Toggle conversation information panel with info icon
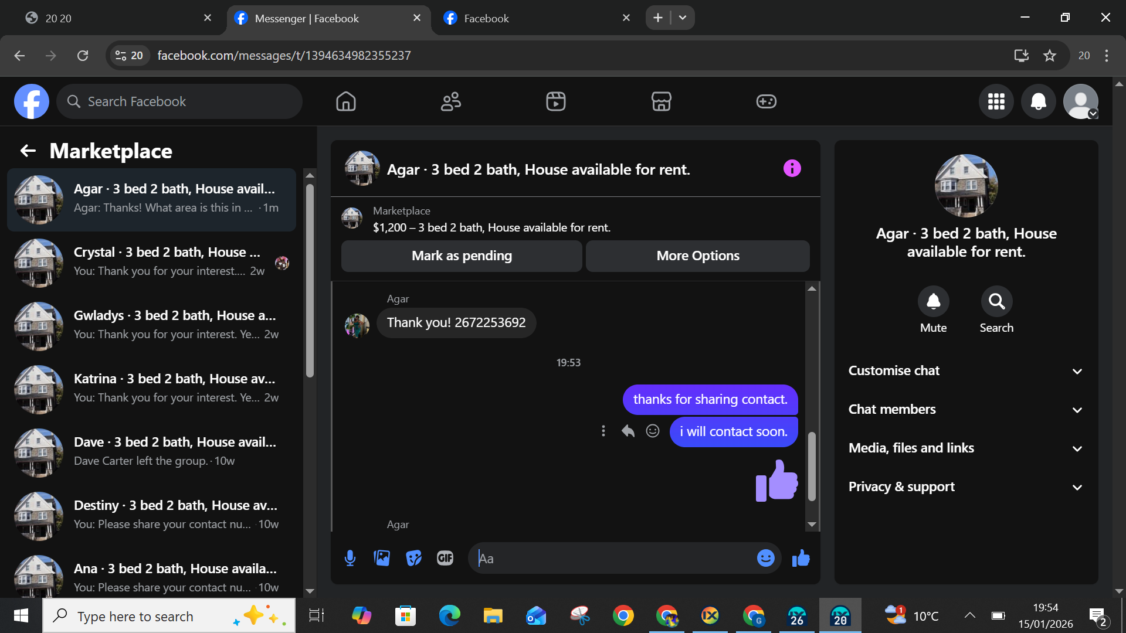The height and width of the screenshot is (633, 1126). point(792,169)
